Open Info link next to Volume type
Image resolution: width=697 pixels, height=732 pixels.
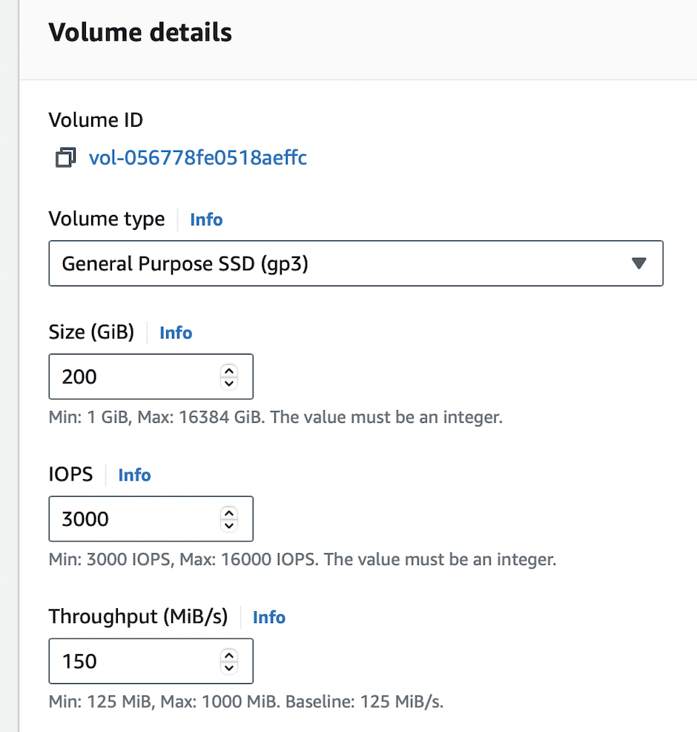coord(206,220)
